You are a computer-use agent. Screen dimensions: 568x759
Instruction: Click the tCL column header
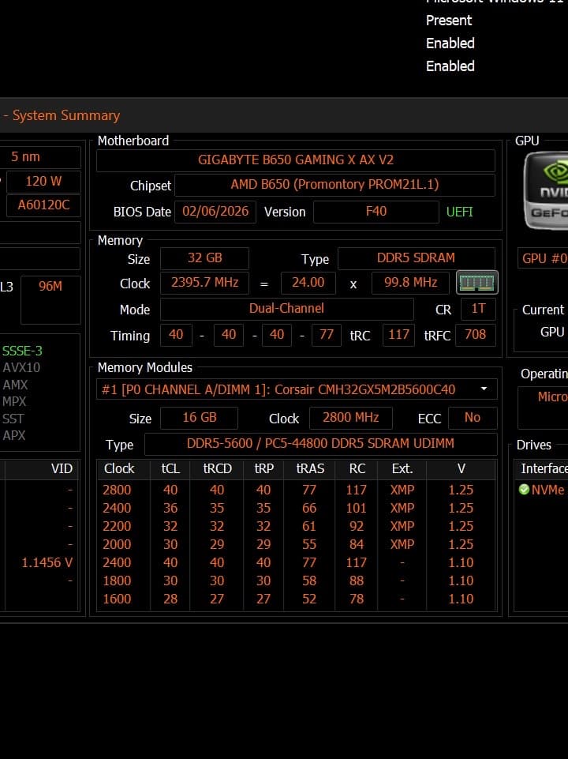point(170,468)
